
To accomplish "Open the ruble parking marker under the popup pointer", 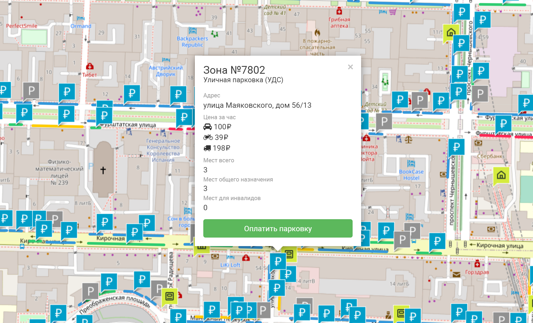I will [x=278, y=261].
